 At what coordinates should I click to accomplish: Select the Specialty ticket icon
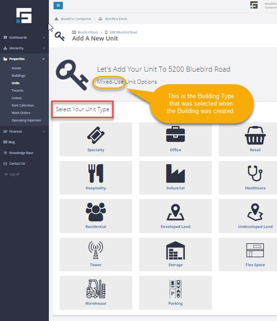96,135
